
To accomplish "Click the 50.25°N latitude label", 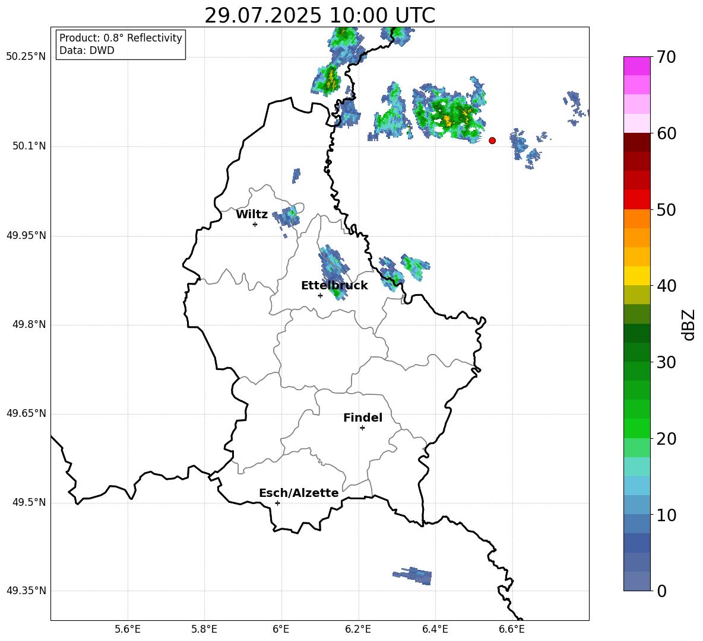I will pyautogui.click(x=26, y=57).
